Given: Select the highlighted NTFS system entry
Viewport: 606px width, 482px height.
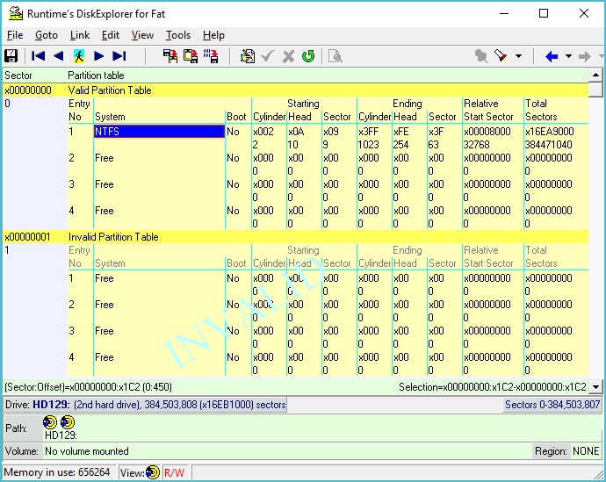Looking at the screenshot, I should (x=159, y=132).
